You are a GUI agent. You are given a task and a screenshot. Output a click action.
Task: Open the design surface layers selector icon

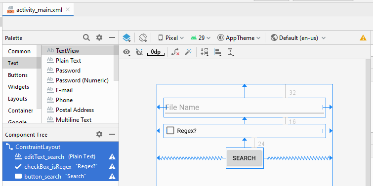tap(126, 38)
